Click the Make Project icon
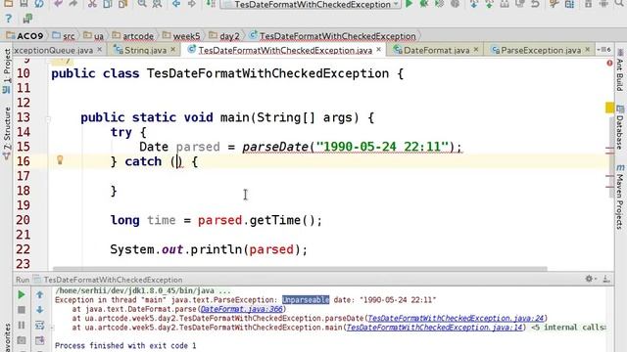Viewport: 627px width, 352px height. pyautogui.click(x=211, y=4)
